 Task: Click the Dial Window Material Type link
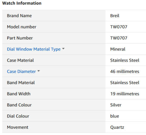(x=34, y=49)
